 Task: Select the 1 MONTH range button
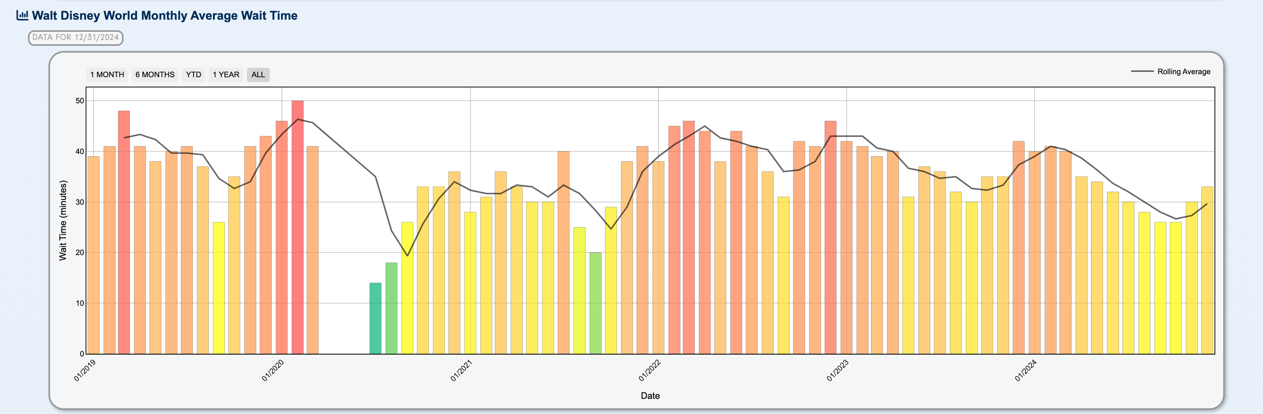pyautogui.click(x=107, y=75)
